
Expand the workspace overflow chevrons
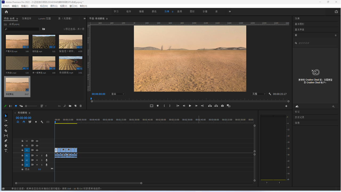click(x=230, y=11)
